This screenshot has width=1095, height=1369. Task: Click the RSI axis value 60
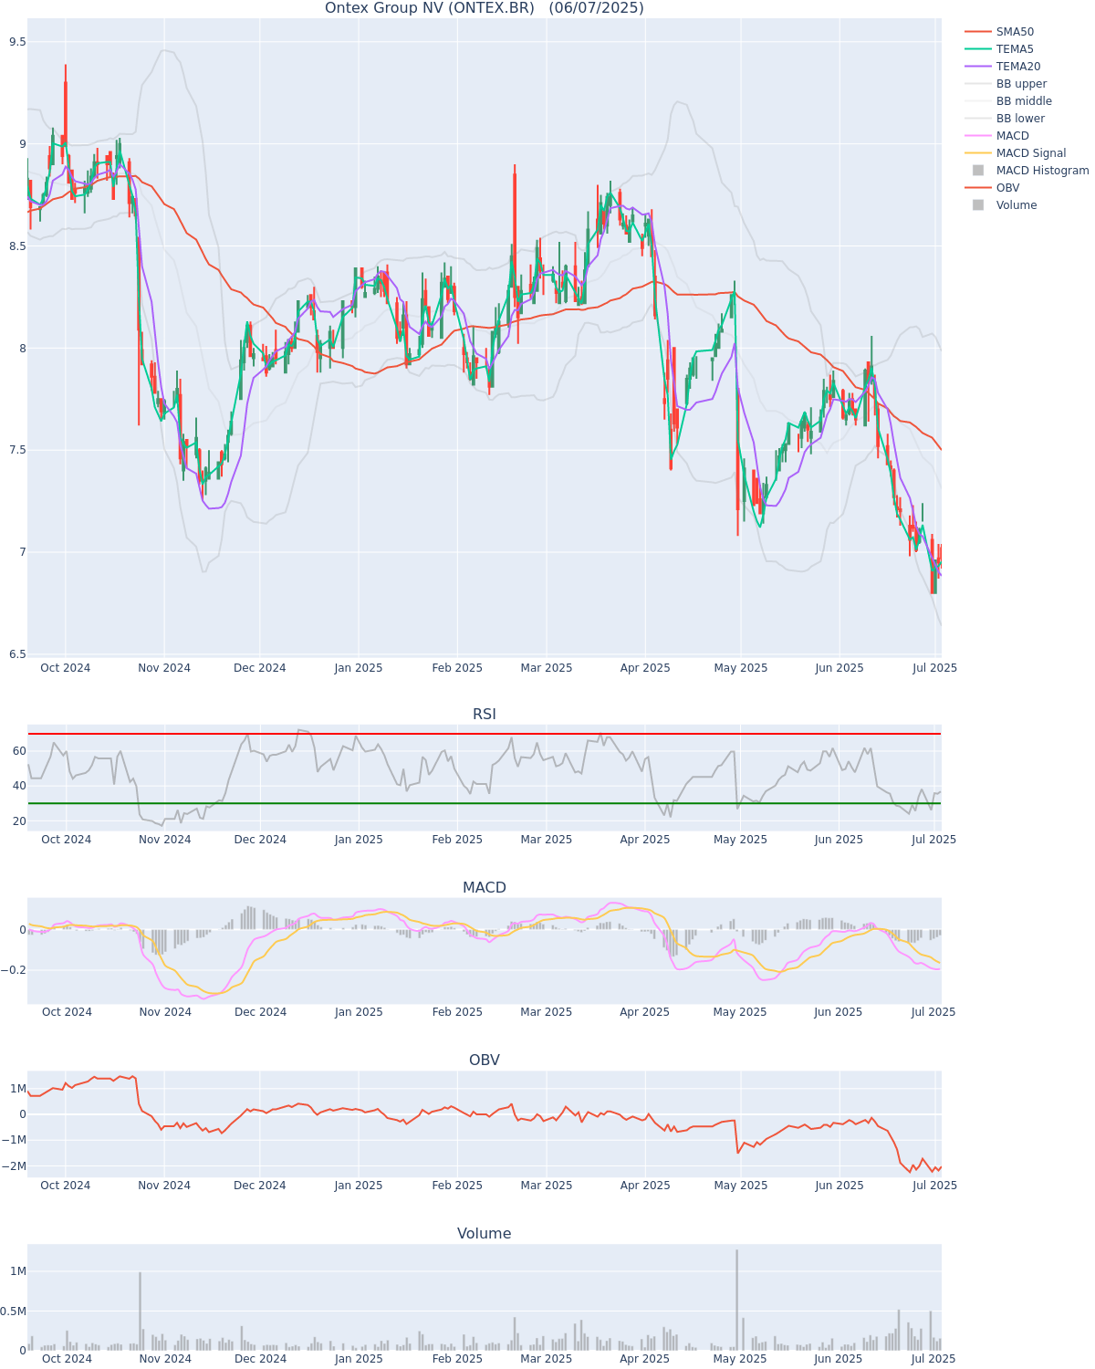(x=19, y=750)
